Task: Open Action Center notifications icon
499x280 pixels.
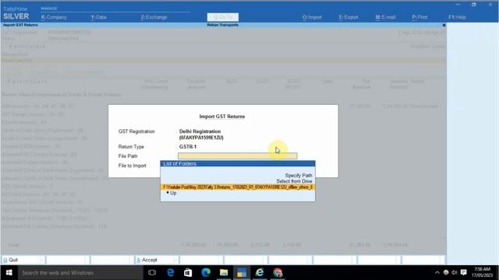Action: (x=464, y=273)
